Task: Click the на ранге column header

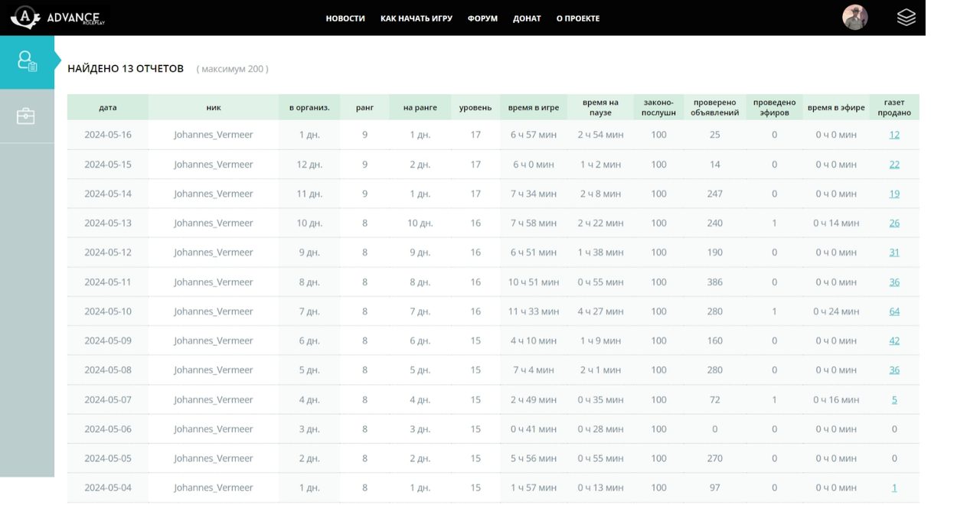Action: point(420,107)
